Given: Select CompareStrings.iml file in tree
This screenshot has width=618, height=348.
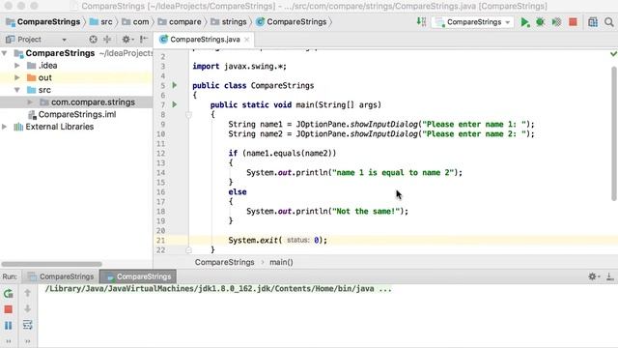Looking at the screenshot, I should click(72, 114).
